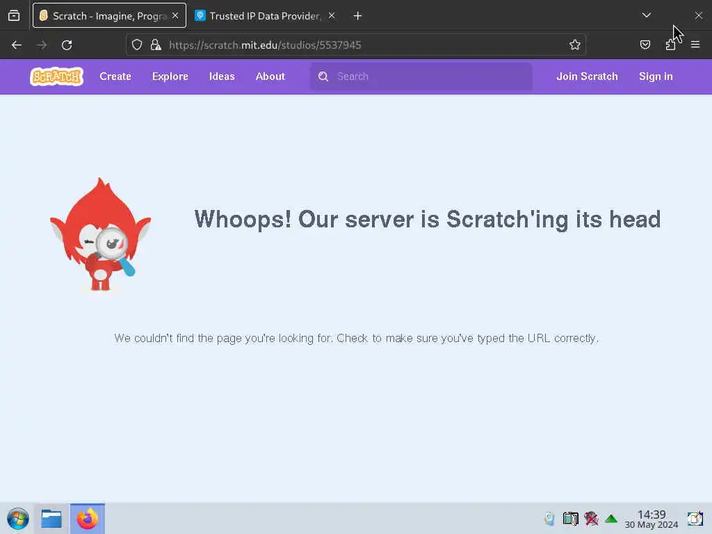Click the disconnected network tray icon
Image resolution: width=712 pixels, height=534 pixels.
[591, 518]
